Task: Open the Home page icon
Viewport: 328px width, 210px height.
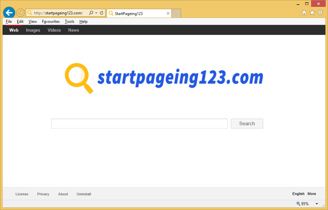Action: coord(304,13)
